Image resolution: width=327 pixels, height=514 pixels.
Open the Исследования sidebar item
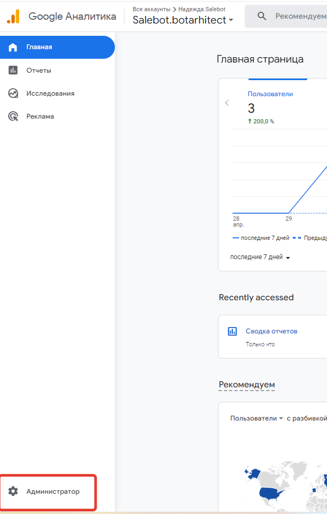click(50, 93)
